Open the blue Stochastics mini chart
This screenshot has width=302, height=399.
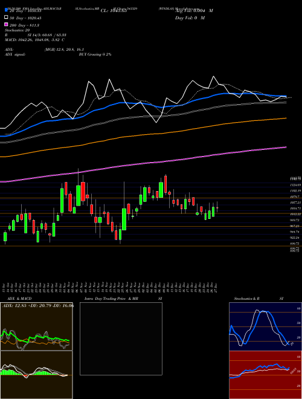point(265,326)
